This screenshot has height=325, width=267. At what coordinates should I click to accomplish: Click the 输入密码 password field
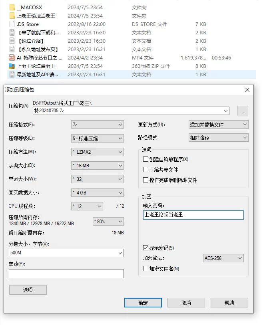[x=193, y=215]
